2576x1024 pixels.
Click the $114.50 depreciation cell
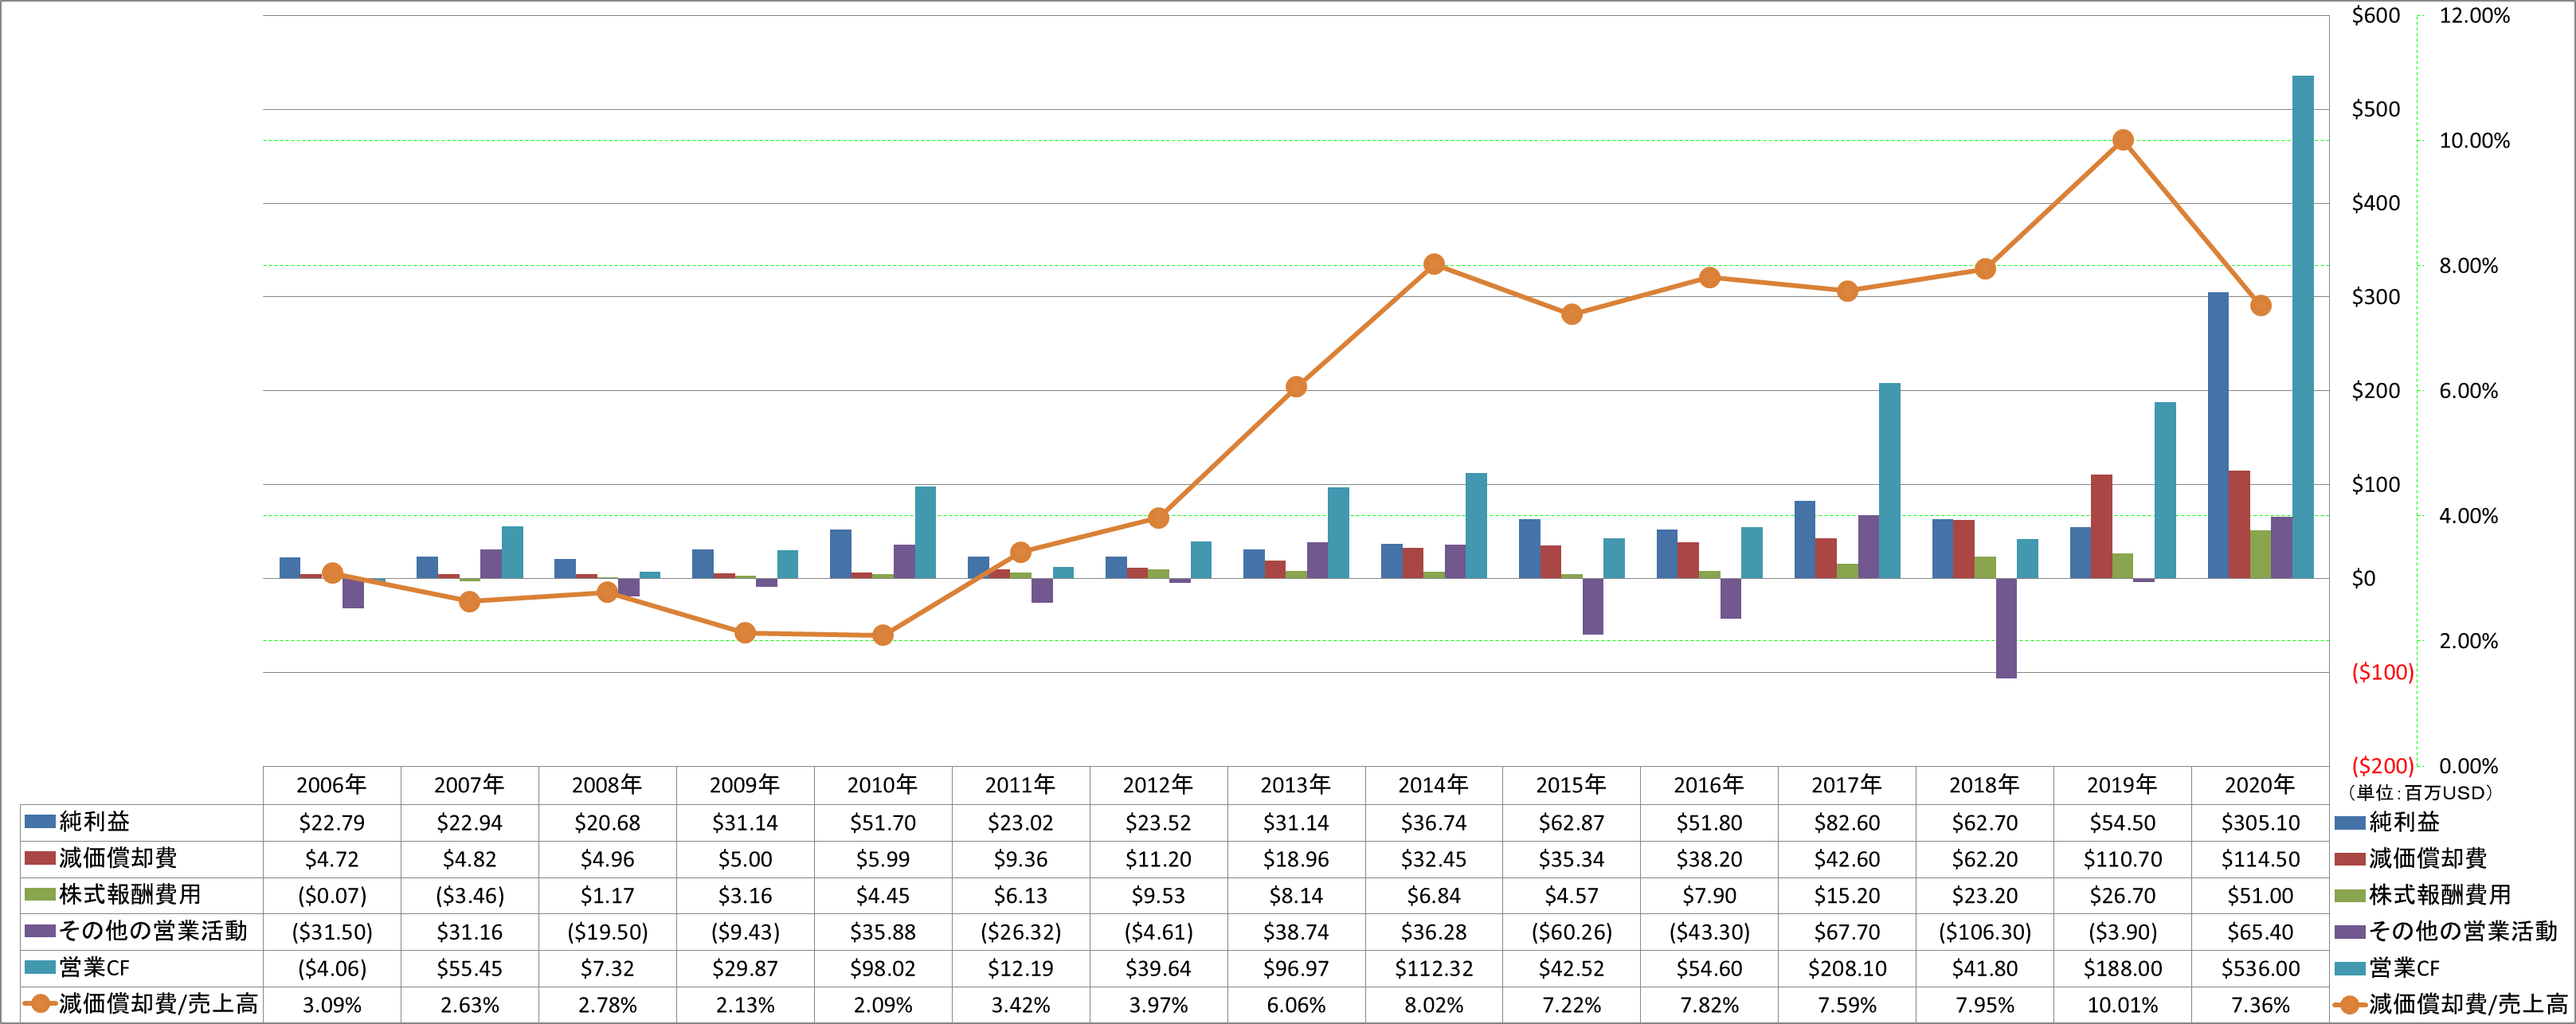tap(2260, 859)
